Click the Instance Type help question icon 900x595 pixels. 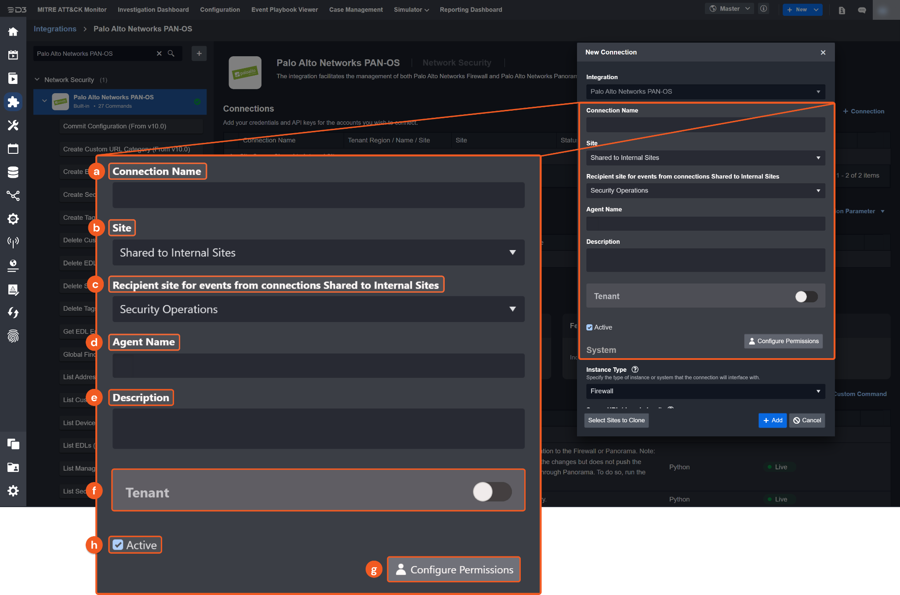tap(635, 370)
